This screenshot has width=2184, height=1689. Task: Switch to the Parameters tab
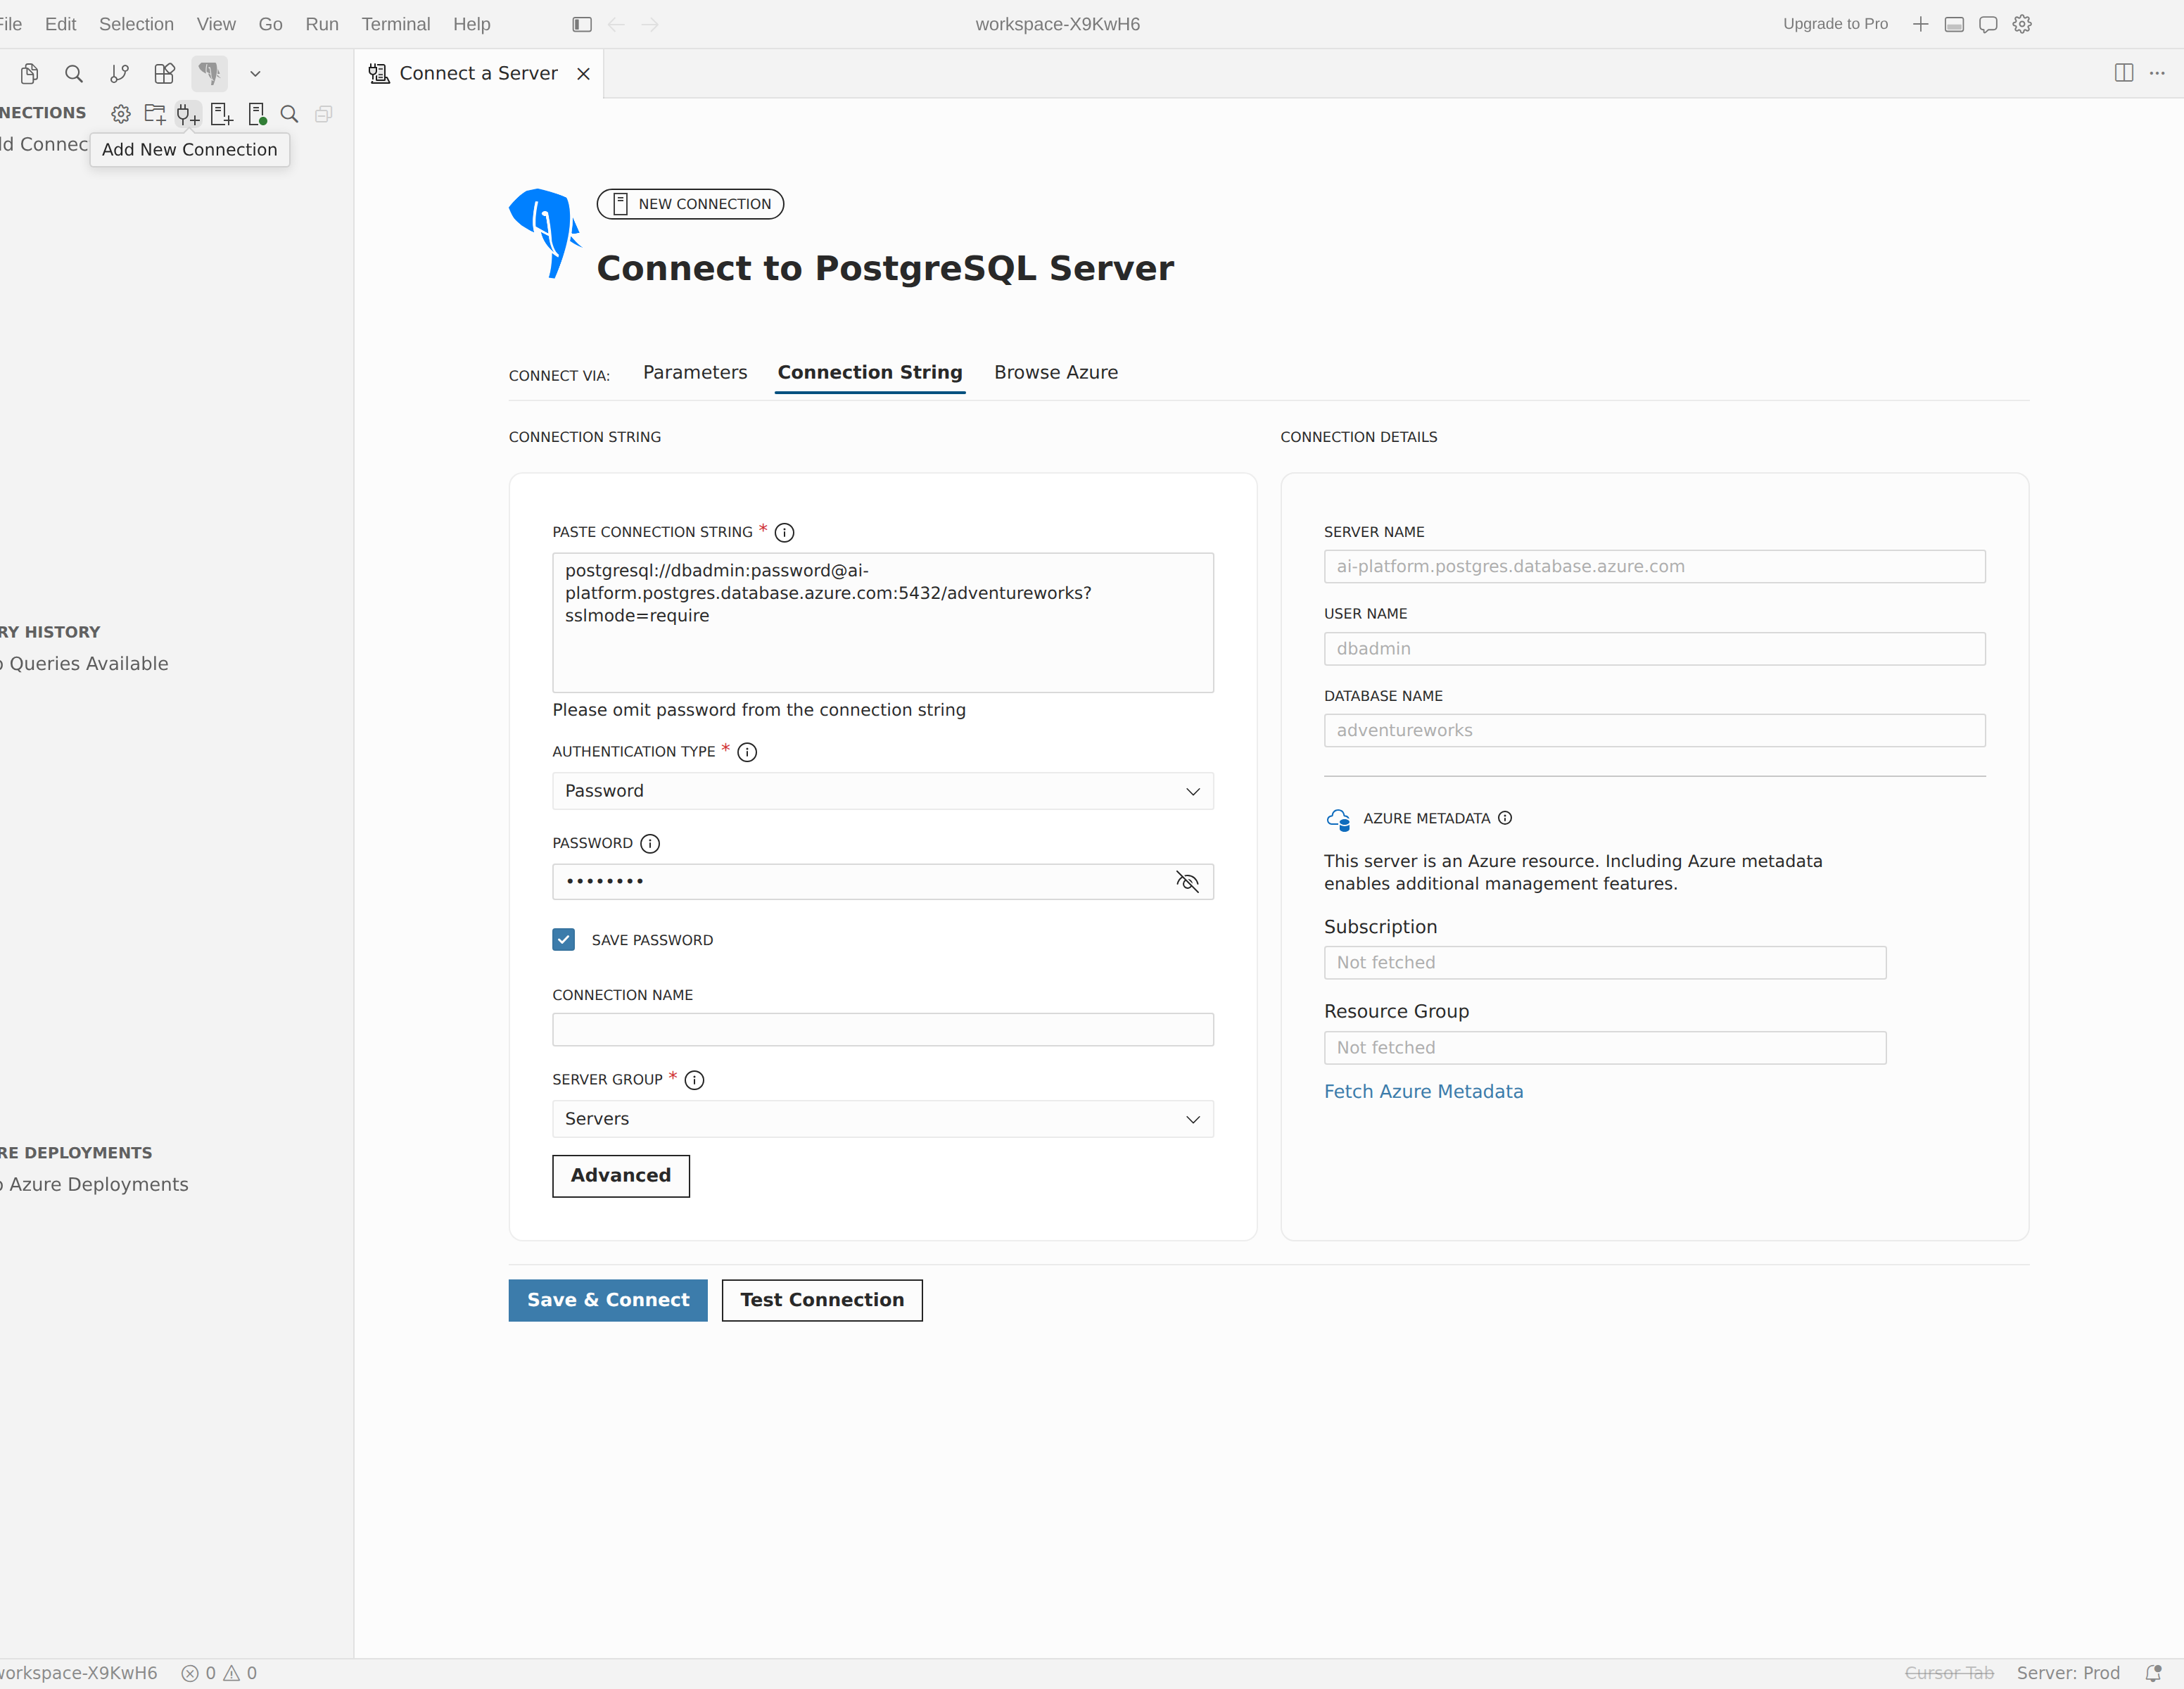tap(695, 372)
